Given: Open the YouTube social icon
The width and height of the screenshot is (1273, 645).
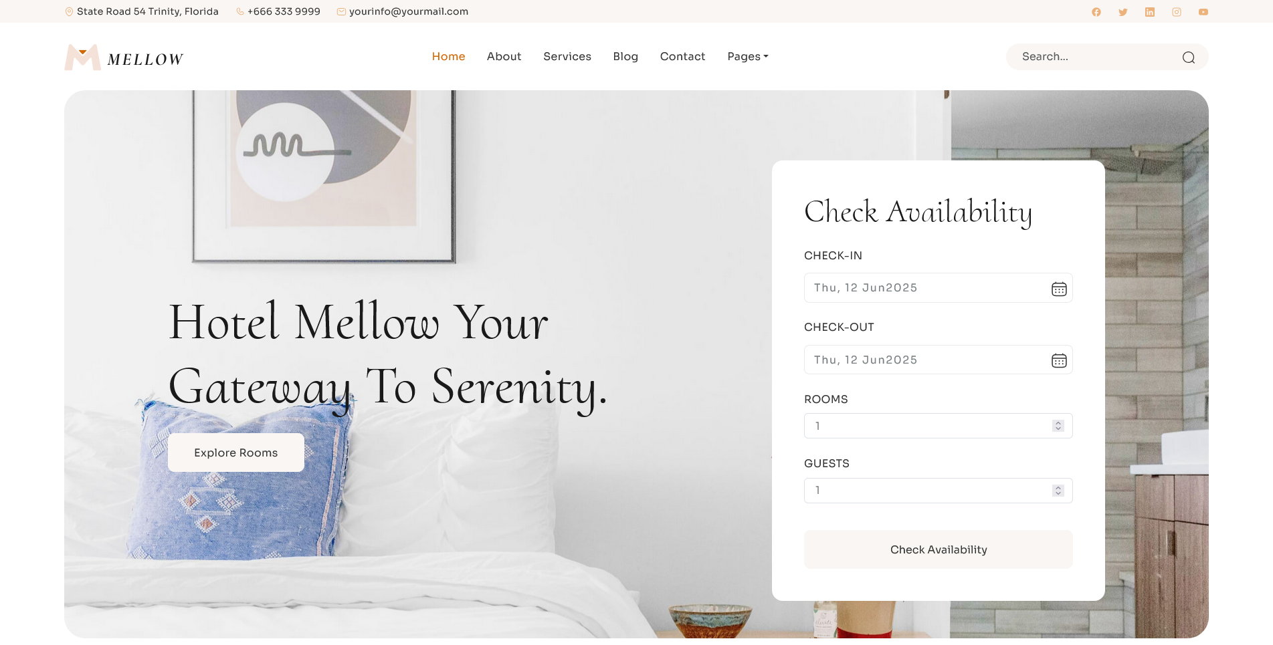Looking at the screenshot, I should click(x=1203, y=12).
